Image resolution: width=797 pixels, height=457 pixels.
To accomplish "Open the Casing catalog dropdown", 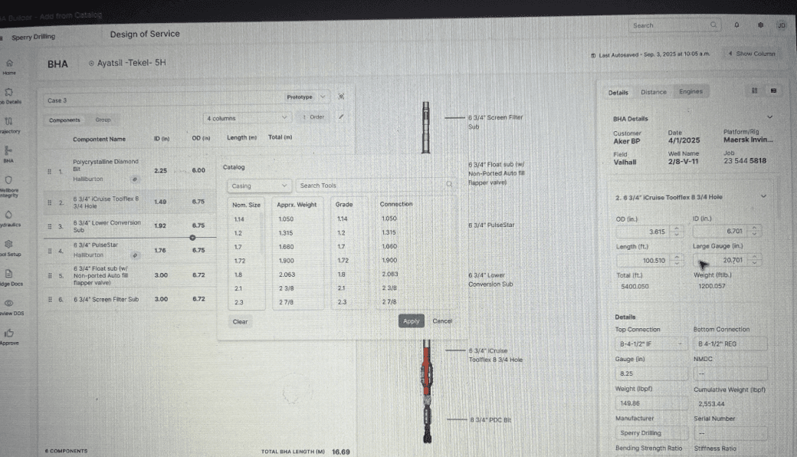I will [259, 186].
